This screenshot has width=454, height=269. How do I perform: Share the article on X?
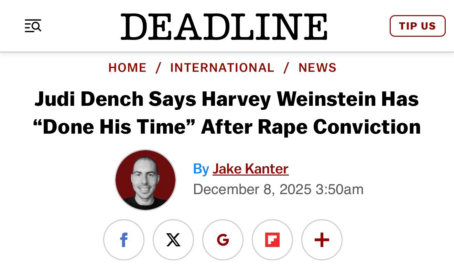tap(173, 240)
